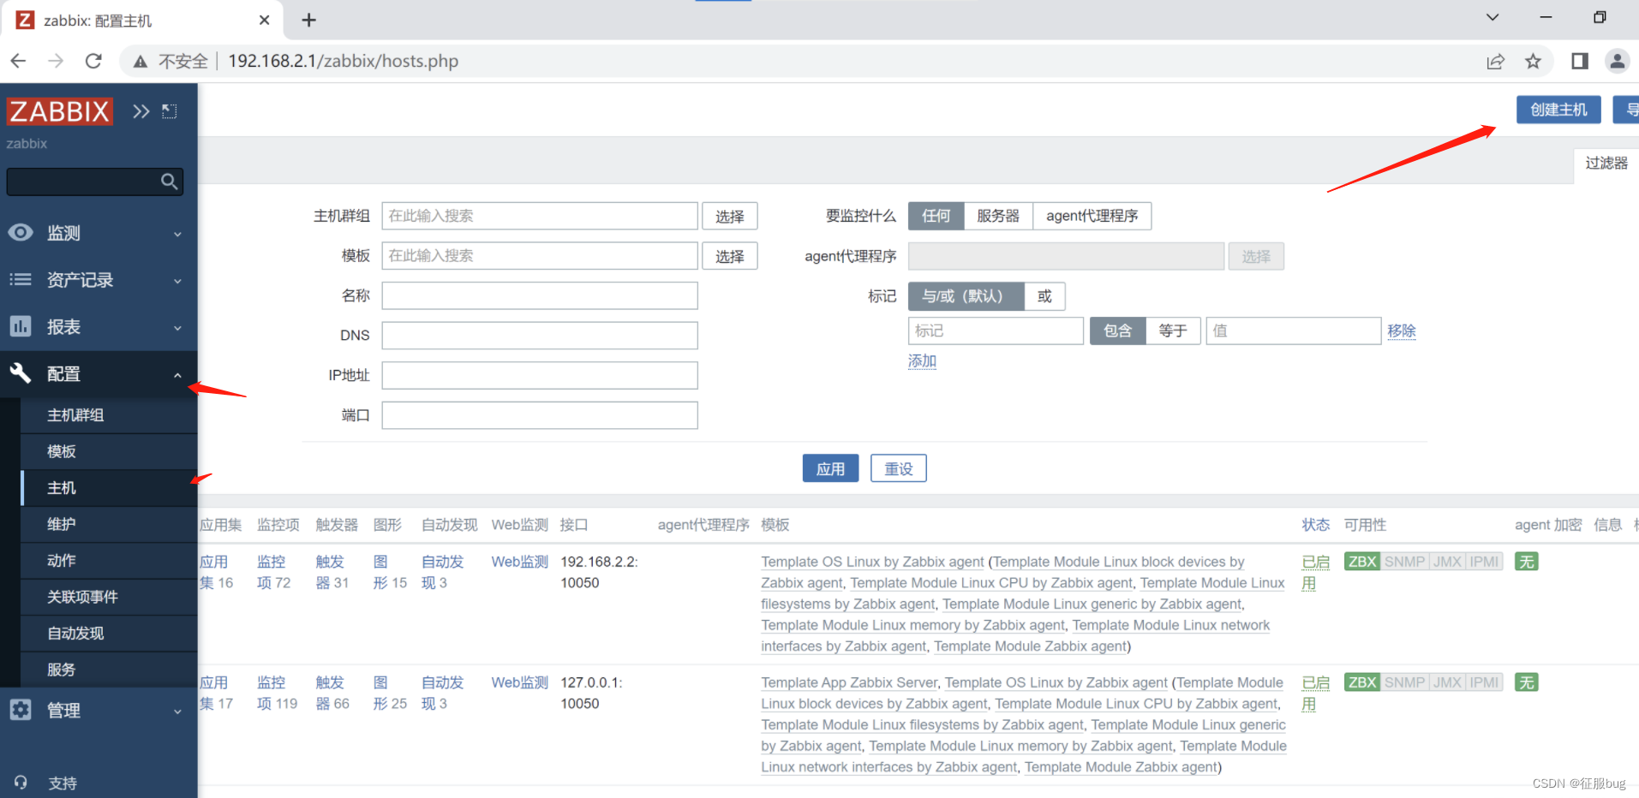This screenshot has width=1639, height=798.
Task: Click ZBX availability badge for 127.0.0.1 host
Action: click(1362, 682)
